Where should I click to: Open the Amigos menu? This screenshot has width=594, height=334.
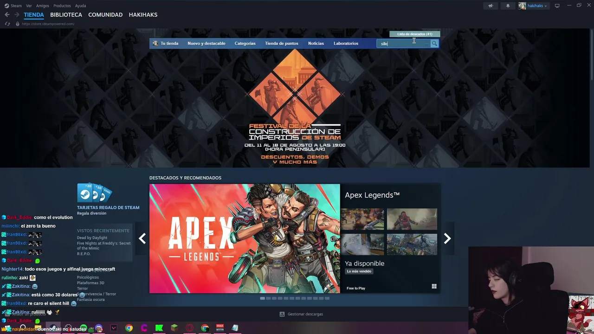[x=43, y=6]
